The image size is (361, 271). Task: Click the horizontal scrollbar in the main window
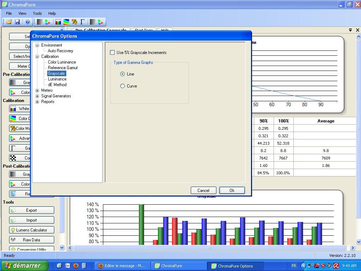[209, 248]
